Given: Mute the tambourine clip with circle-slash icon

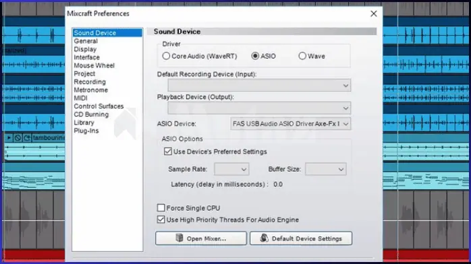Looking at the screenshot, I should 18,137.
